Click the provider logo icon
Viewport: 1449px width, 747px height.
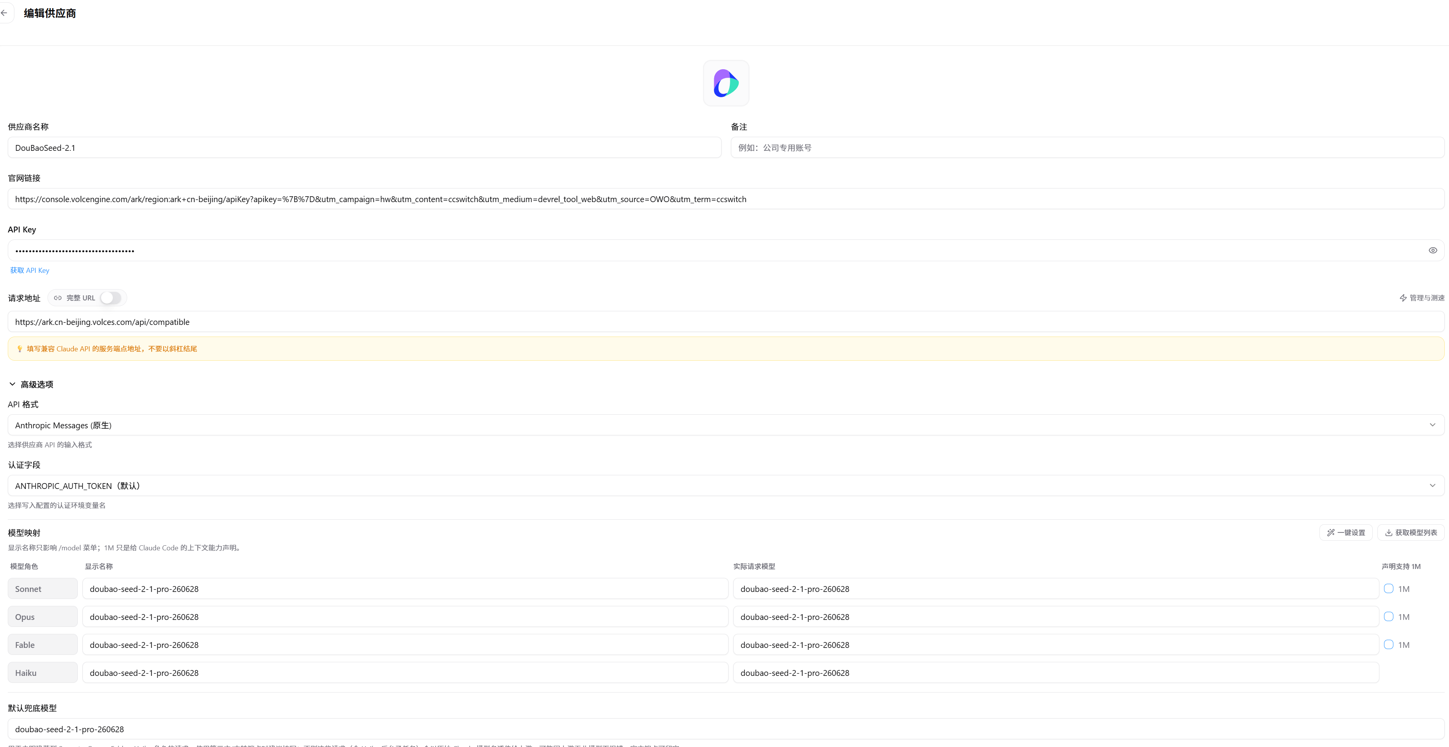click(725, 83)
